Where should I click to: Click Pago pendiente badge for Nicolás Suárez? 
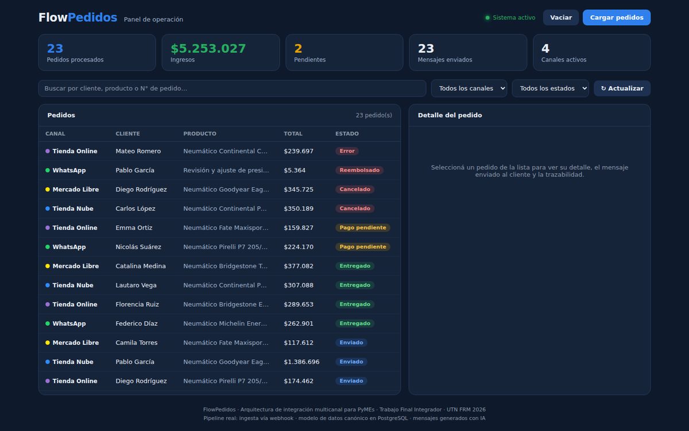pyautogui.click(x=363, y=247)
